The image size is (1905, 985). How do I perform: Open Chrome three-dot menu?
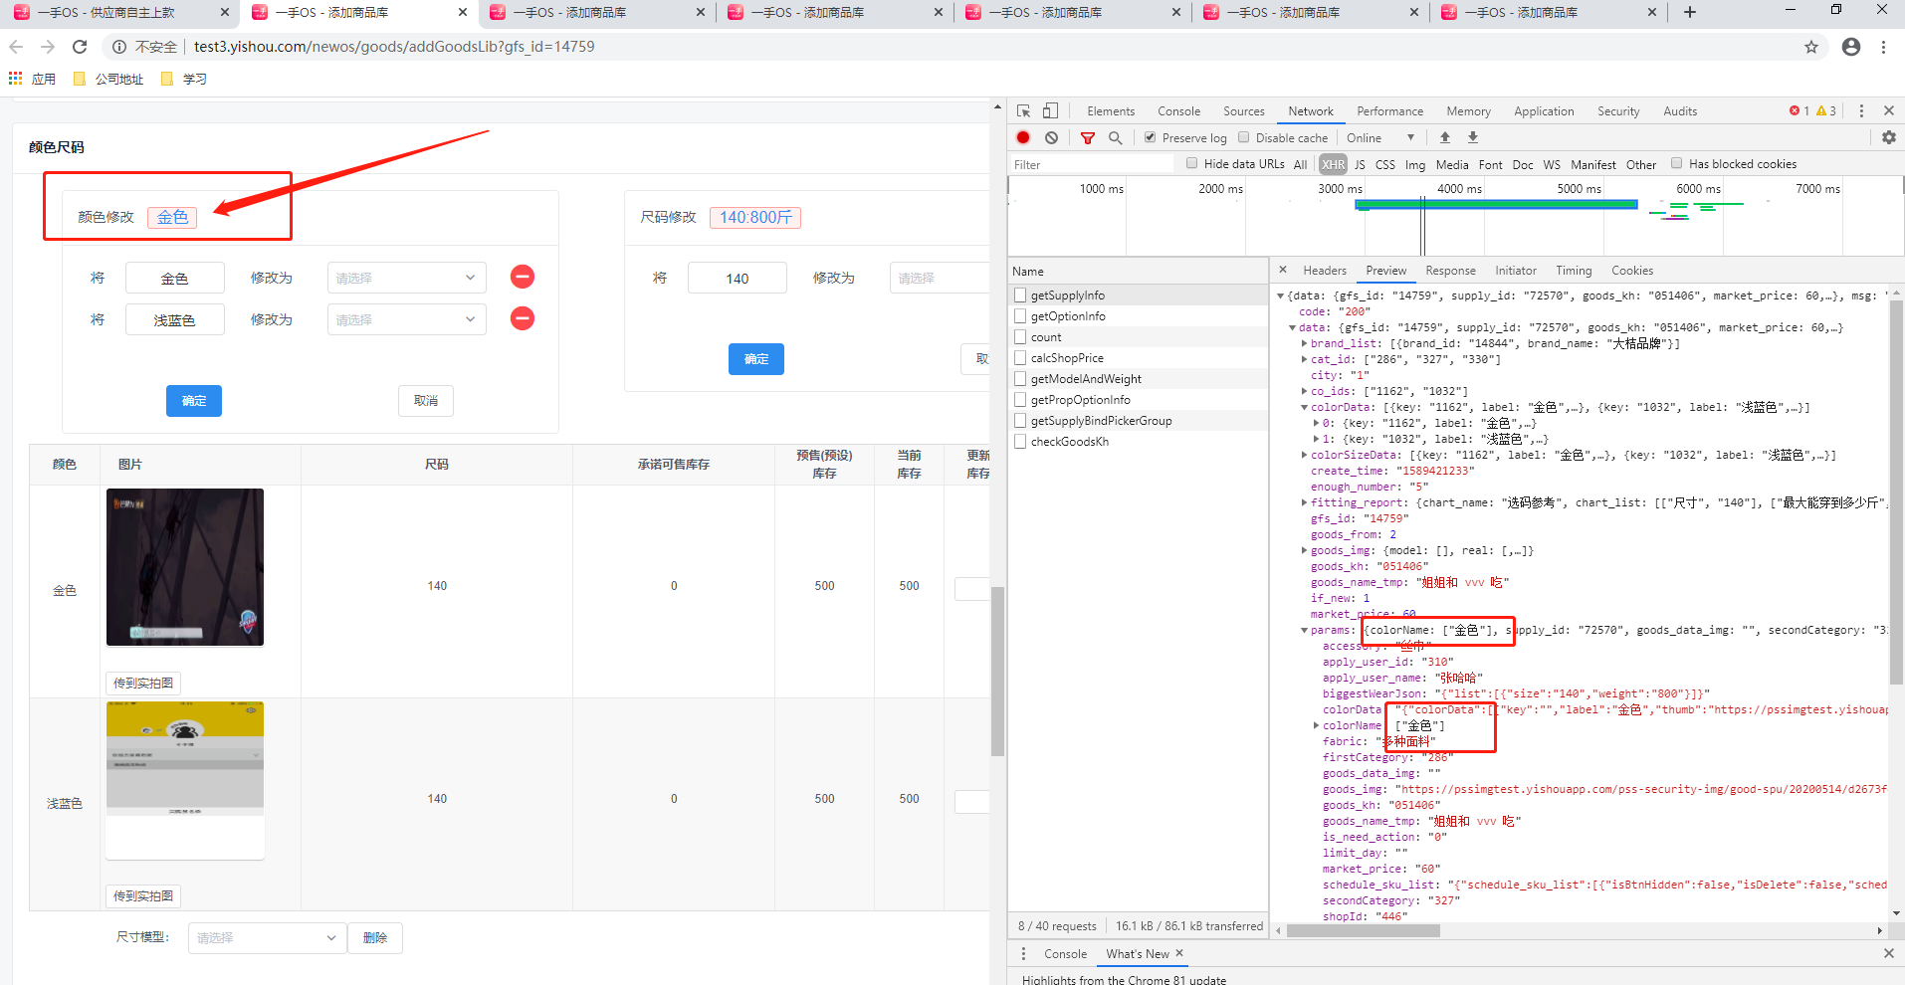pos(1883,47)
